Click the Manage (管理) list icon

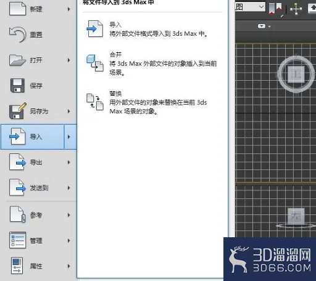point(17,240)
